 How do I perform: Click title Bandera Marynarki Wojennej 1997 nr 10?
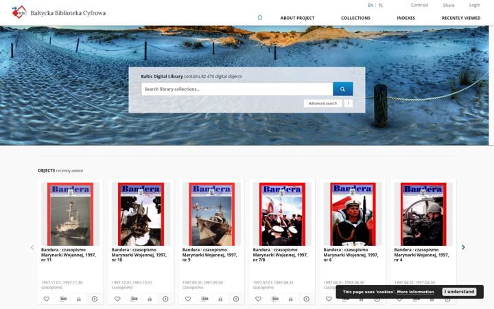139,255
